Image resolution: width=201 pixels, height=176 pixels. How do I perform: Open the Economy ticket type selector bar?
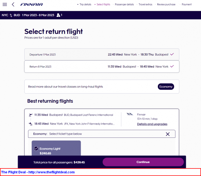(x=102, y=134)
